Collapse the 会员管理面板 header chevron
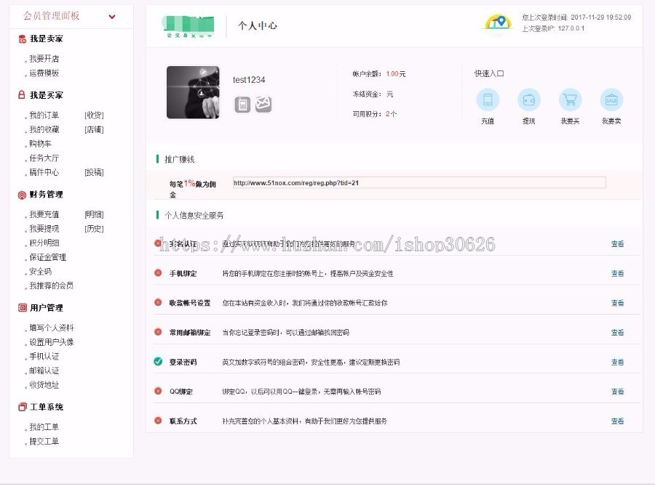Image resolution: width=655 pixels, height=486 pixels. point(112,15)
